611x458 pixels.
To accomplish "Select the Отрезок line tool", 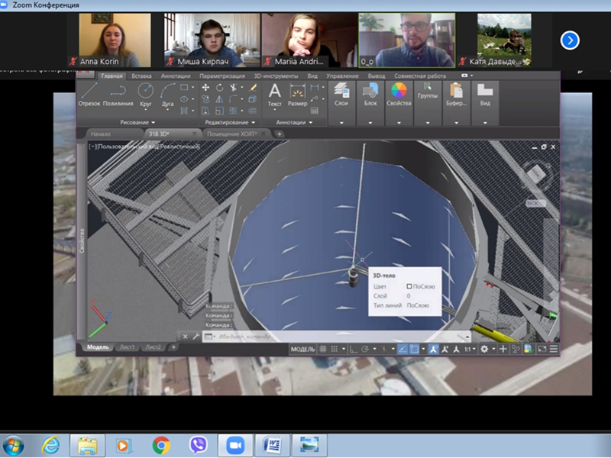I will [89, 94].
